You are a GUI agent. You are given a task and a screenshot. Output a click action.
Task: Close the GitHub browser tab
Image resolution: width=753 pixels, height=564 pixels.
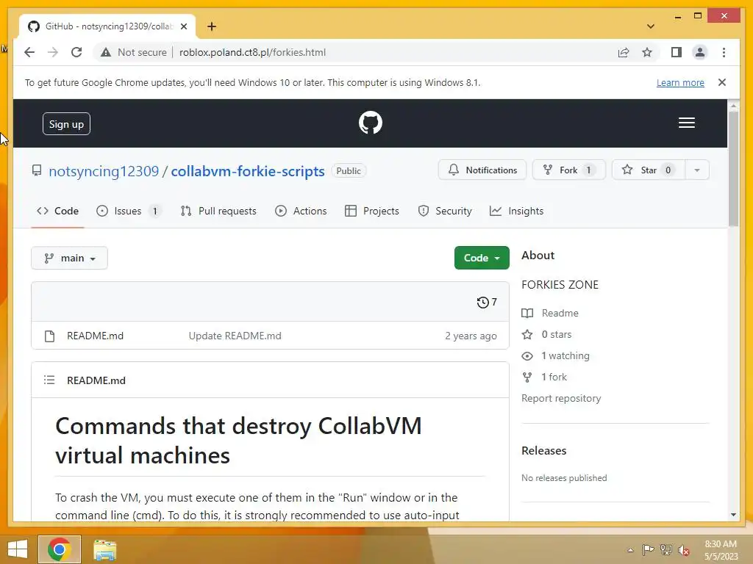(183, 26)
